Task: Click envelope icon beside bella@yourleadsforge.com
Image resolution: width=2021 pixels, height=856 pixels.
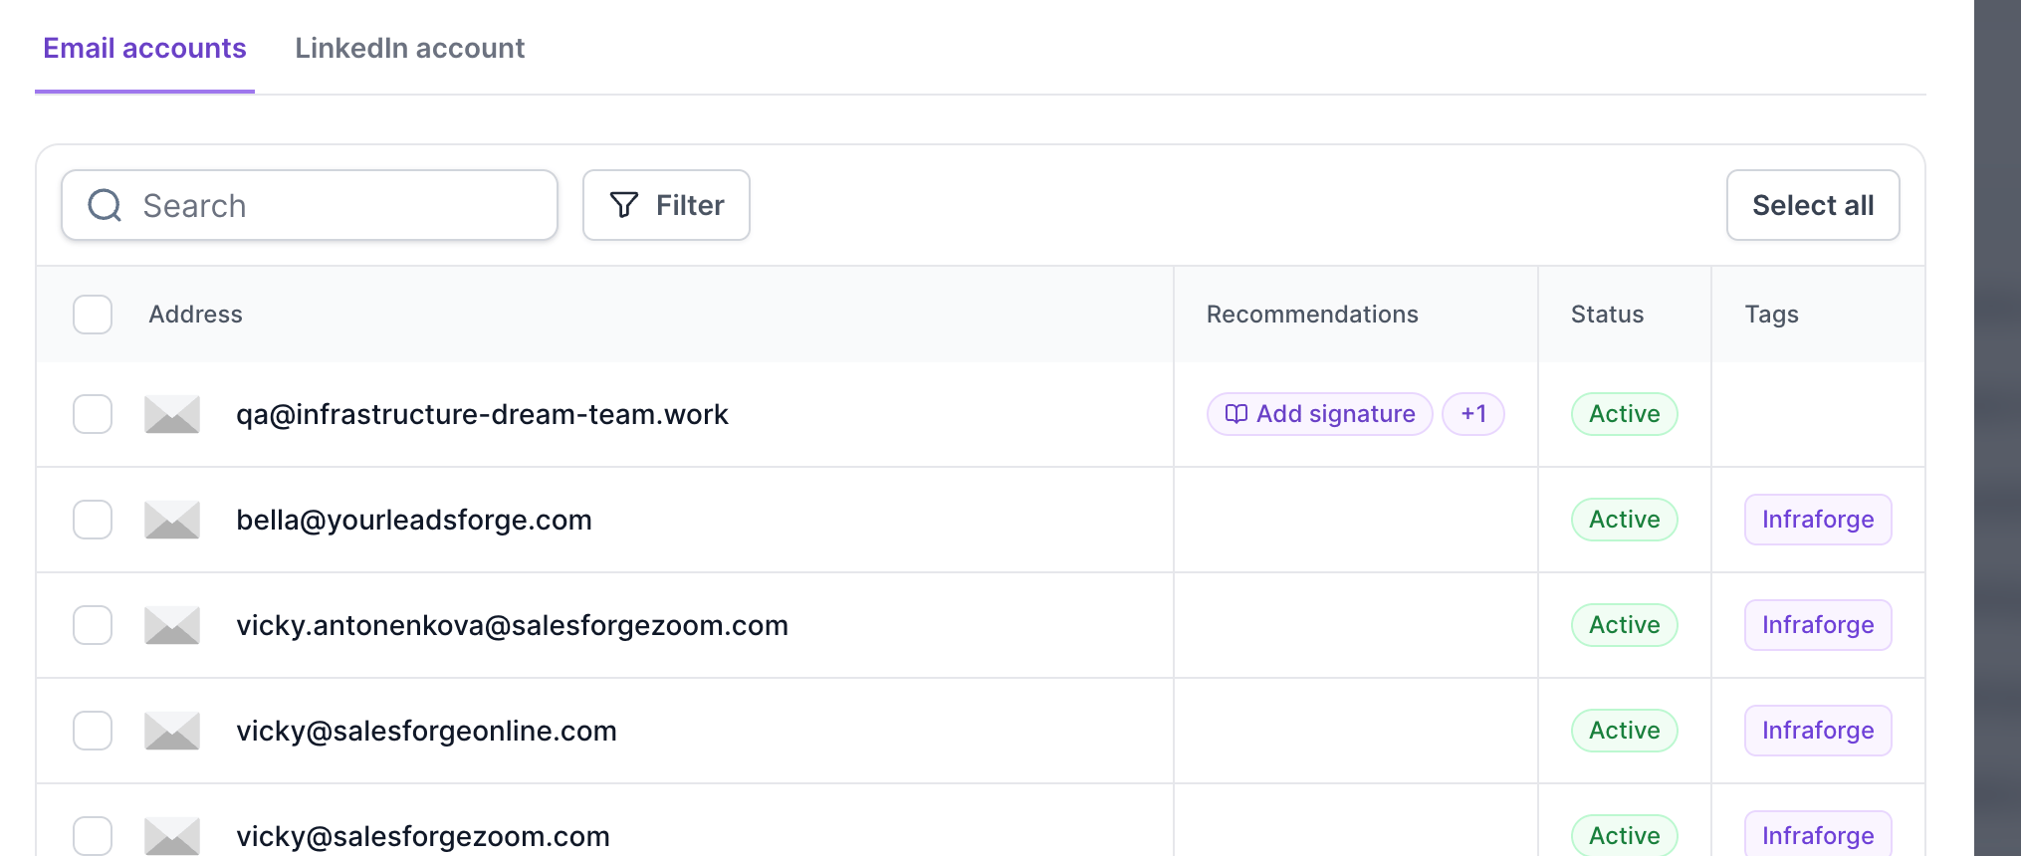Action: [172, 520]
